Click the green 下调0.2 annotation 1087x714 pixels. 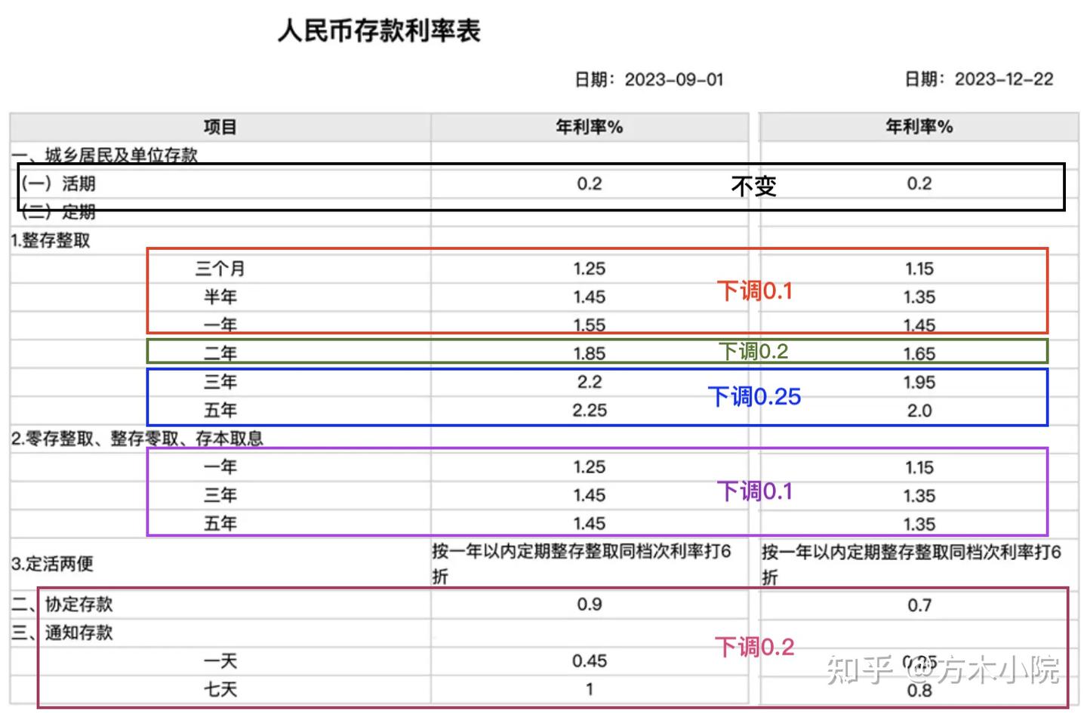(x=753, y=349)
